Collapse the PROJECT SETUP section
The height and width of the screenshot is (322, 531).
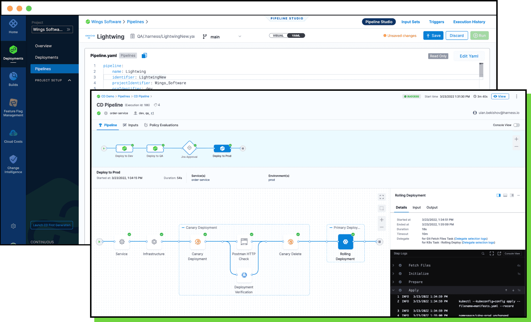coord(69,80)
